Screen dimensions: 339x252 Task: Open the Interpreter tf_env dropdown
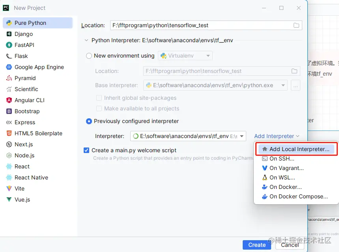pos(188,136)
